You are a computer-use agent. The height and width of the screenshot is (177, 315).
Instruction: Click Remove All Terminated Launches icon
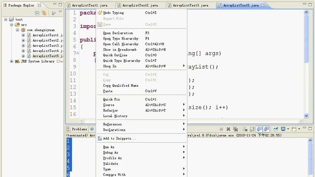[235, 129]
